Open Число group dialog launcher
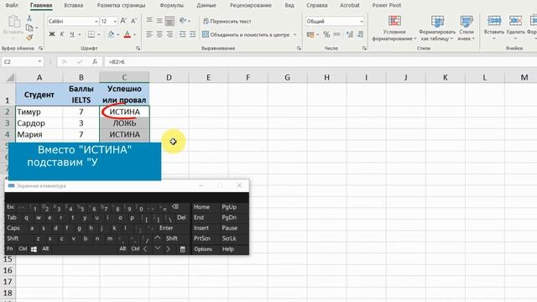 (x=364, y=49)
